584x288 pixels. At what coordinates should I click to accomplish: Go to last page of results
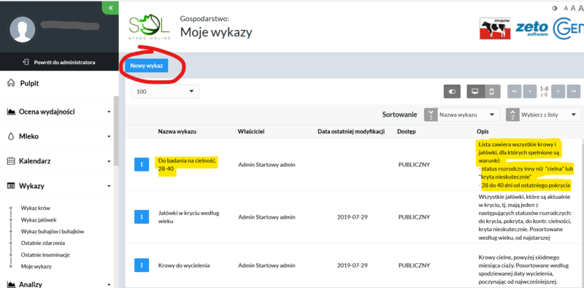(x=574, y=92)
